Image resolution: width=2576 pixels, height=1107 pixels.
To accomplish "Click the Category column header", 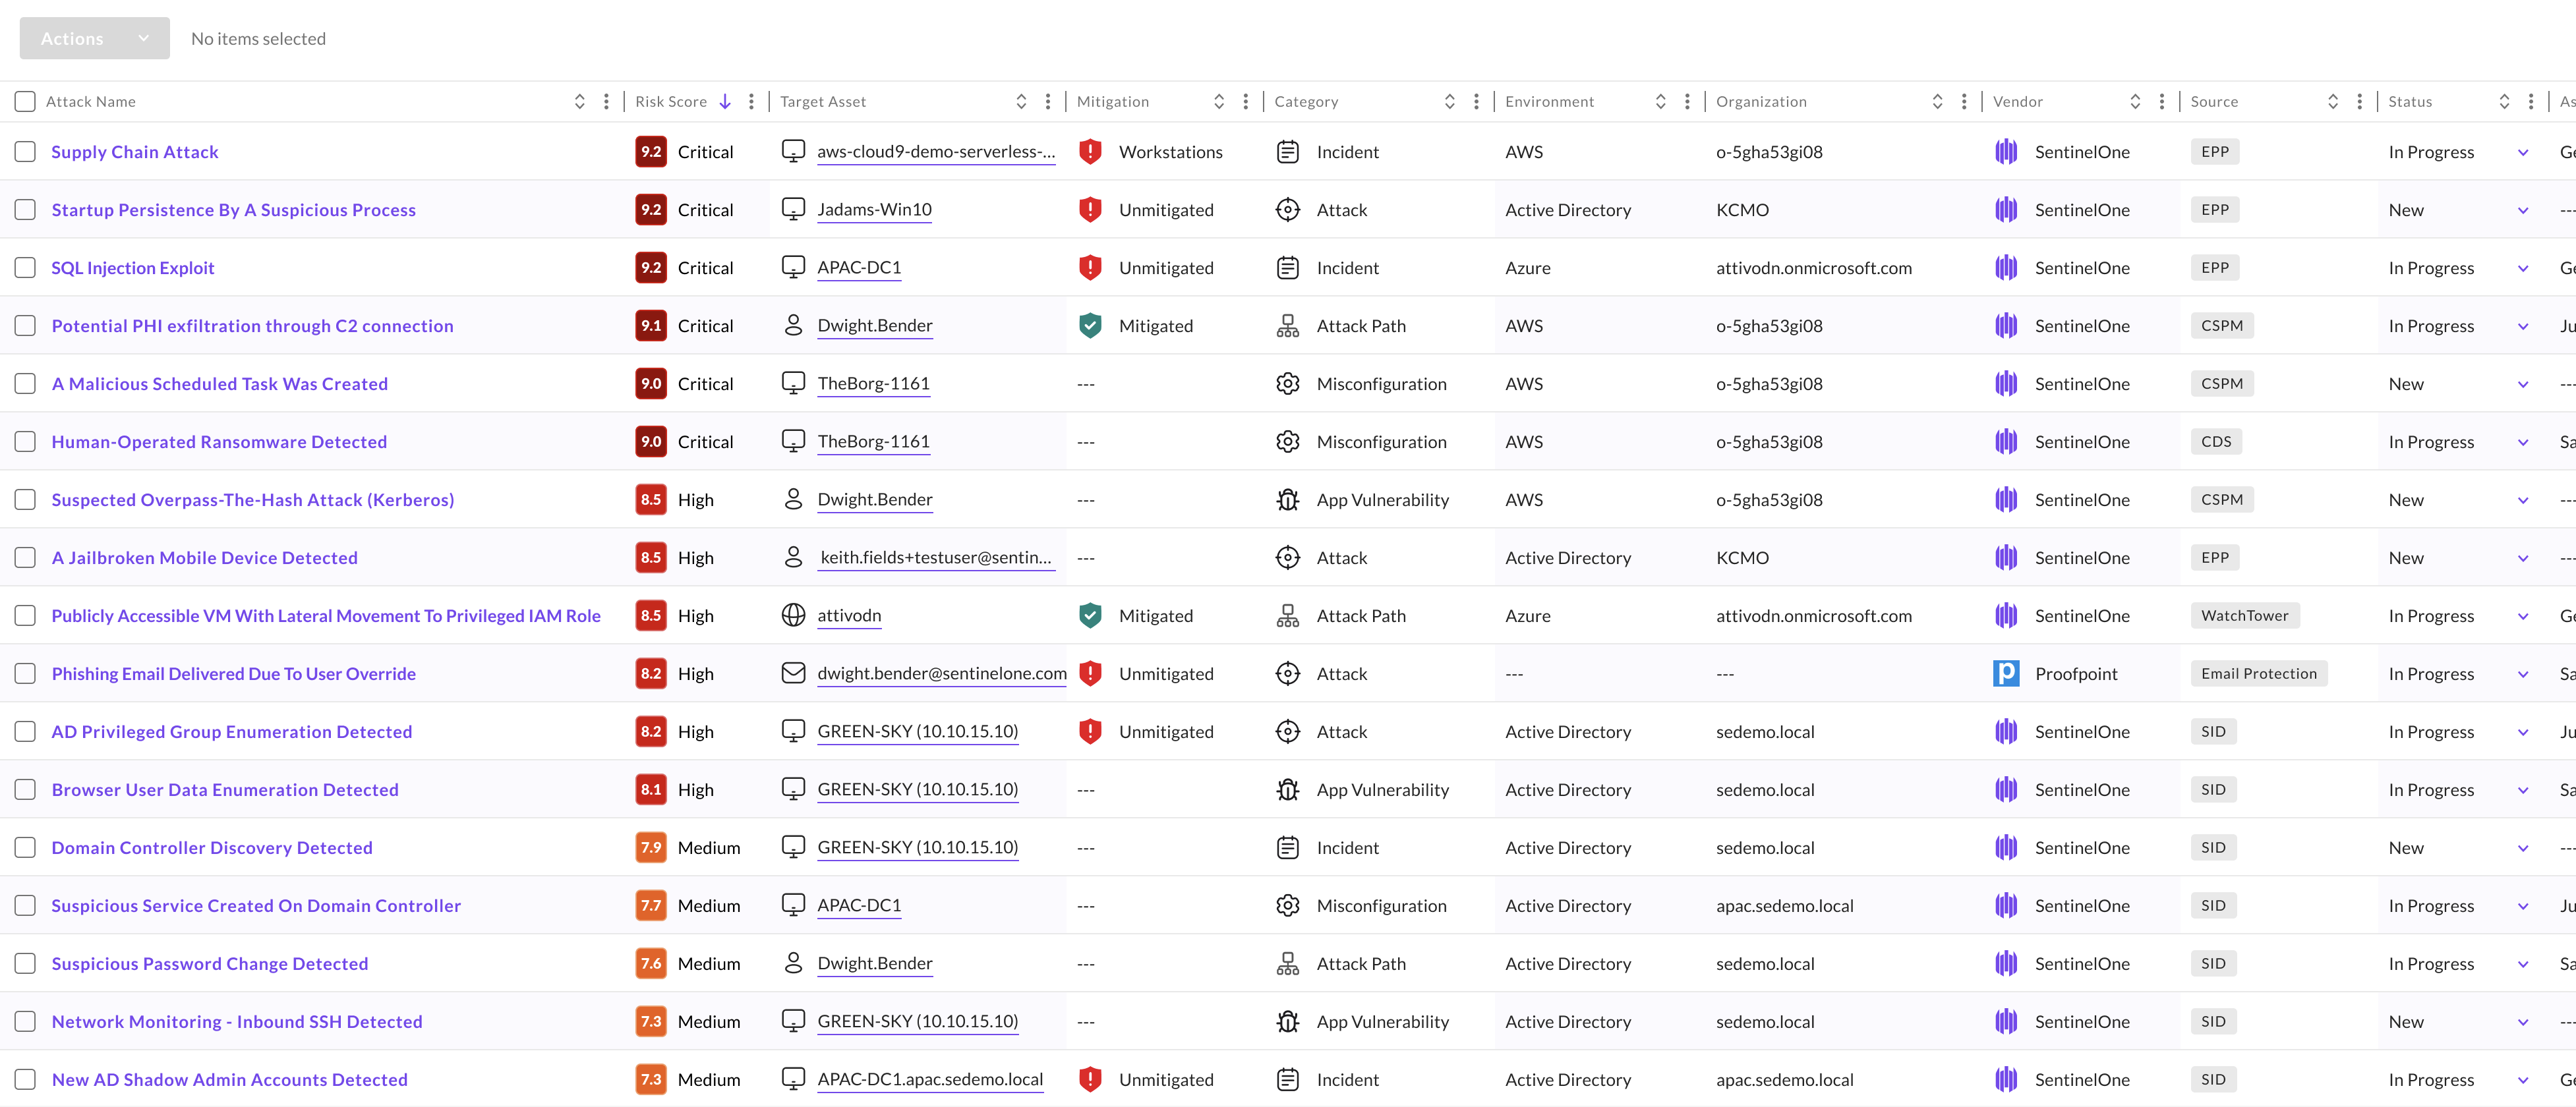I will pyautogui.click(x=1305, y=102).
